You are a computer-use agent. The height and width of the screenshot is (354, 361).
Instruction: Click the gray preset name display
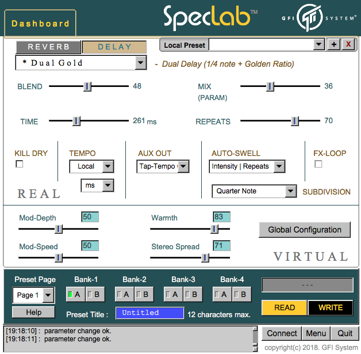coord(308,285)
